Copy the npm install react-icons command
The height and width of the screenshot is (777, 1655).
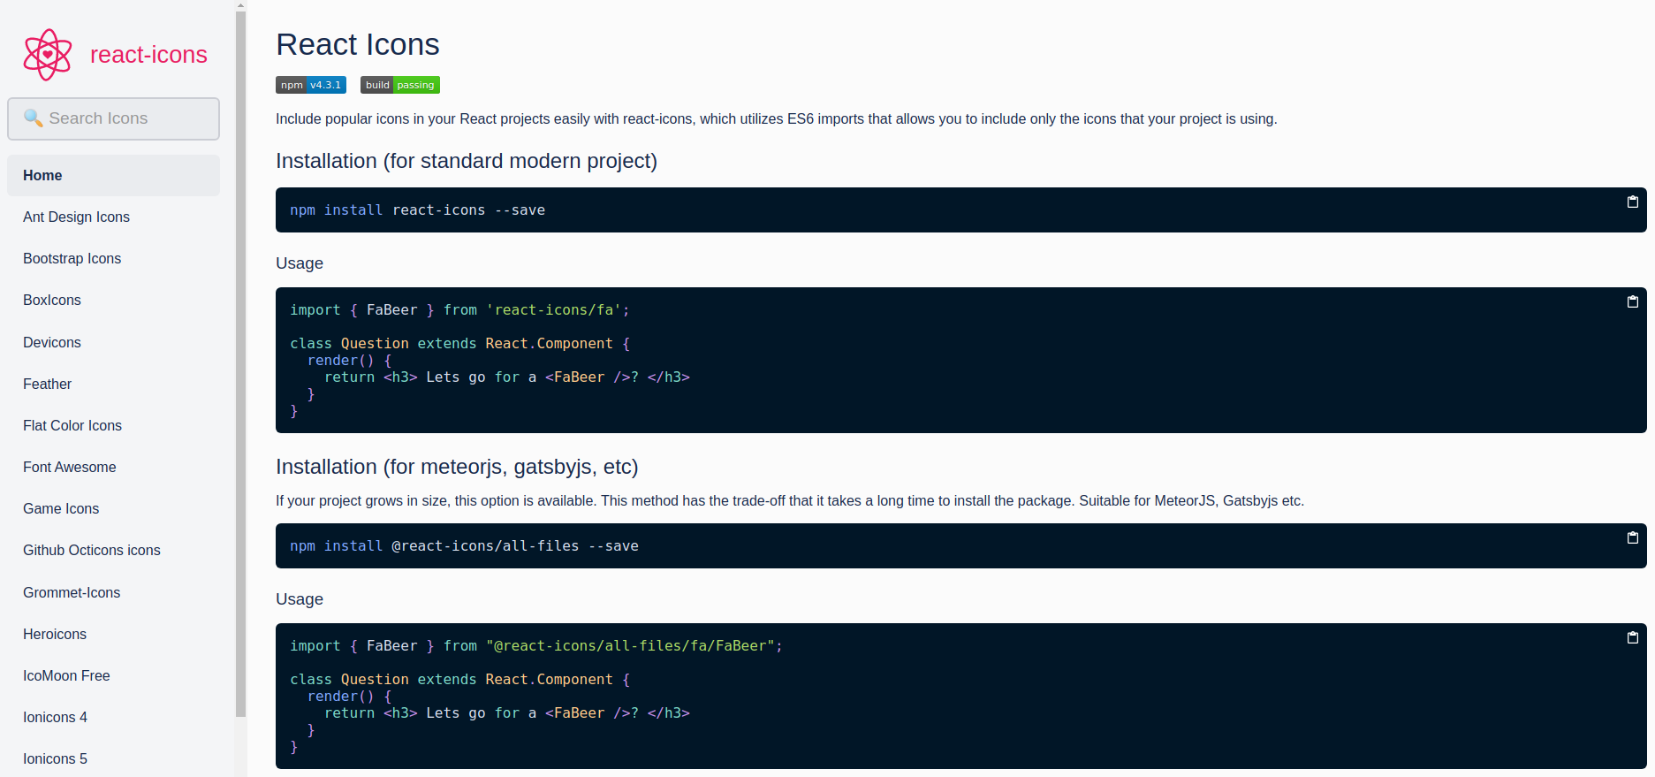1633,202
